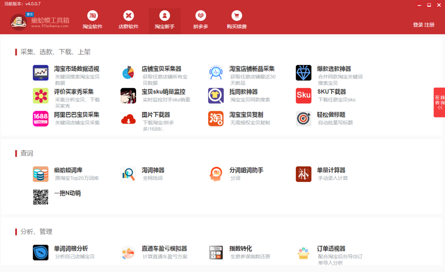Open the 直通车盈亏模拟器 tool title
This screenshot has height=272, width=445.
164,249
